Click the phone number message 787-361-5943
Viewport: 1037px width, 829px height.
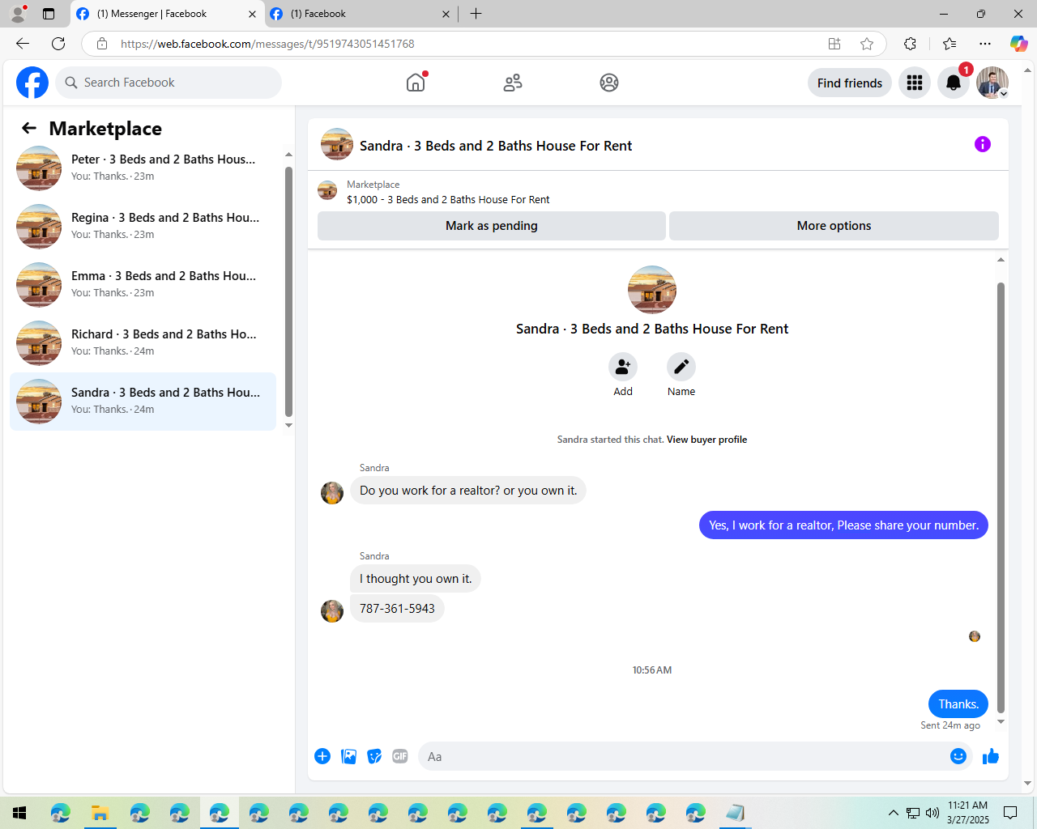[397, 609]
